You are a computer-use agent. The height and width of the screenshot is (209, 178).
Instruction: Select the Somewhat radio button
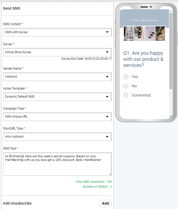(126, 95)
